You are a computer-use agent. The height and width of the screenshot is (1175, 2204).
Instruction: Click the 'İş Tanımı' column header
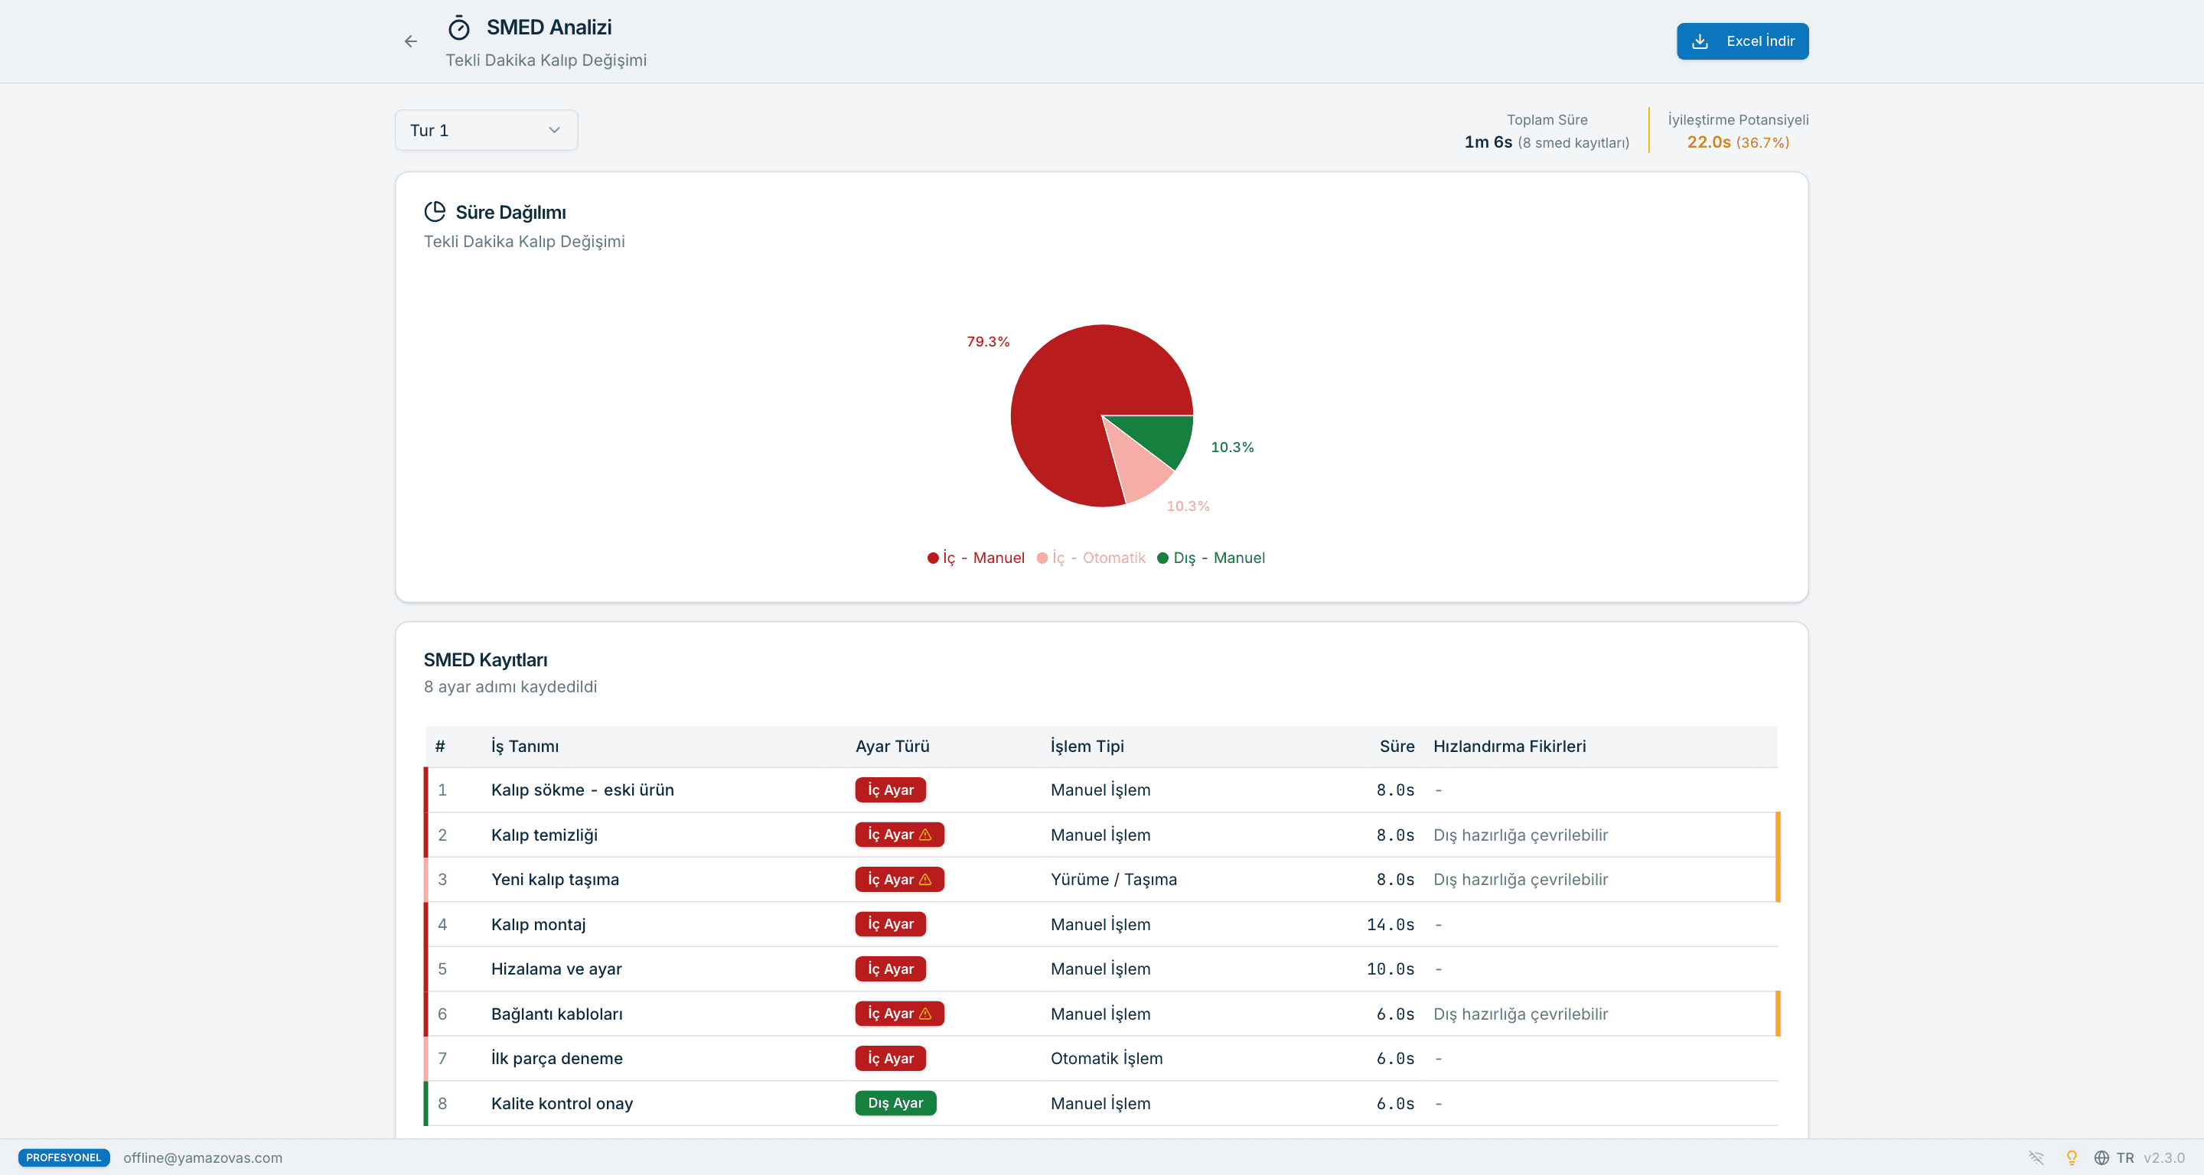pos(524,746)
